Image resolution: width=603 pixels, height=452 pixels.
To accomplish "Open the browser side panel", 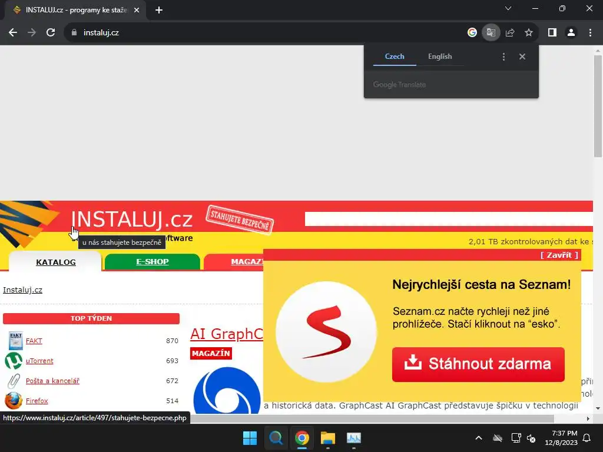I will click(x=552, y=33).
